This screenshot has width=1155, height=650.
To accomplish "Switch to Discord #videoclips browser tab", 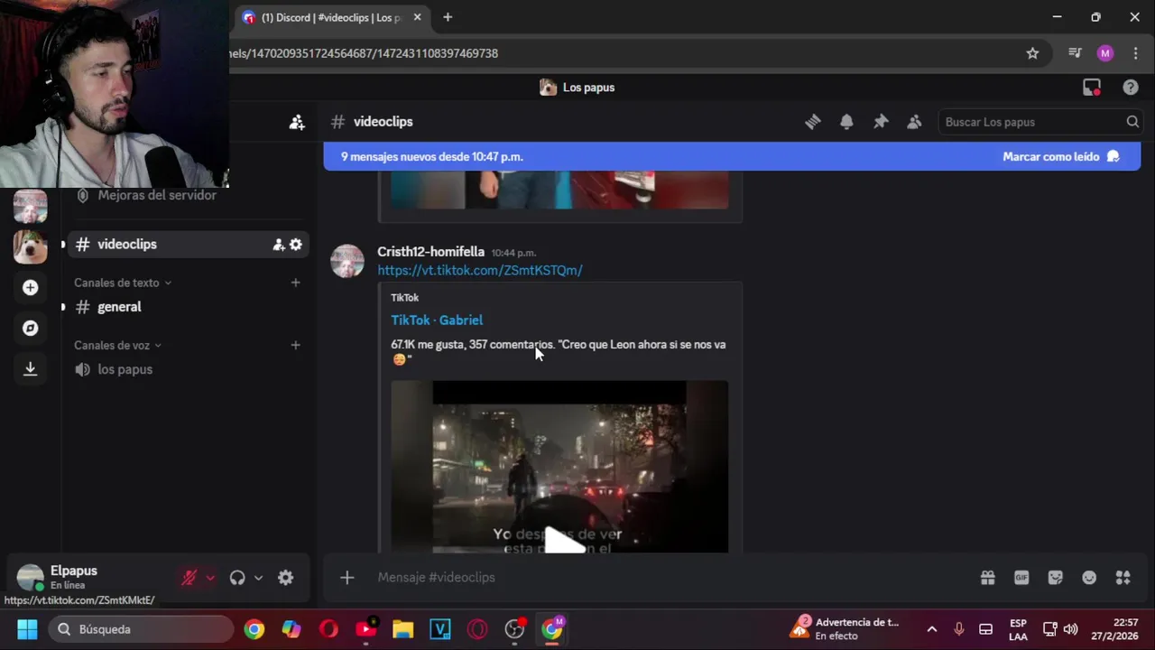I will [329, 17].
